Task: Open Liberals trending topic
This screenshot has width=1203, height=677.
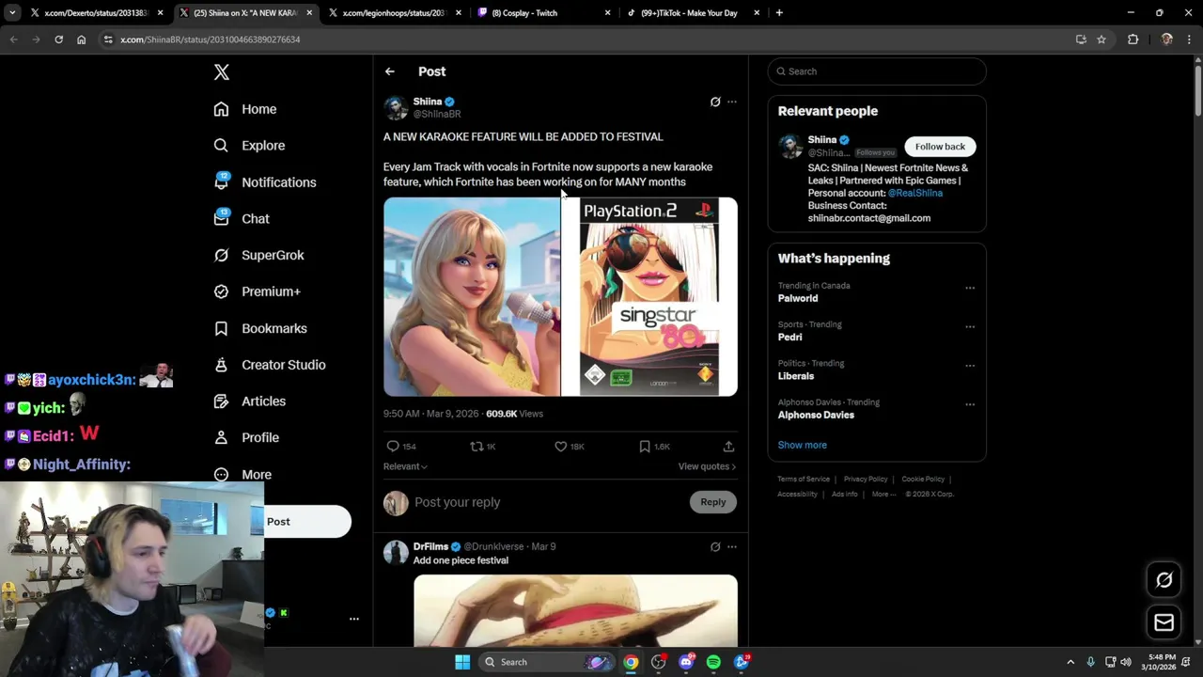Action: click(x=796, y=376)
